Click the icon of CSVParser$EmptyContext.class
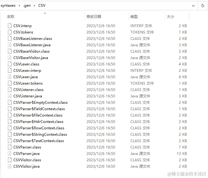 pyautogui.click(x=10, y=102)
